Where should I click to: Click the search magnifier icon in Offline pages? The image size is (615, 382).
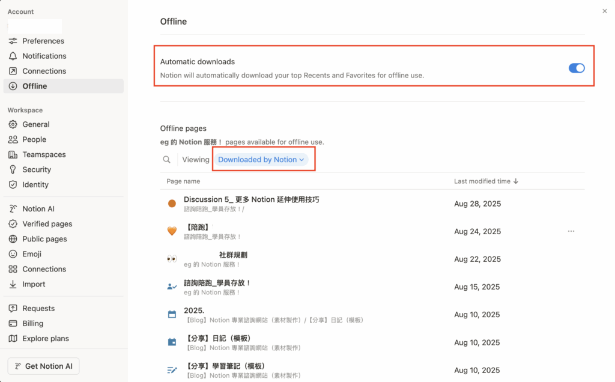(166, 160)
